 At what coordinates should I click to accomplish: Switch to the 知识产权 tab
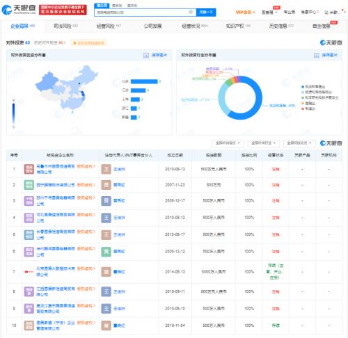pos(238,26)
